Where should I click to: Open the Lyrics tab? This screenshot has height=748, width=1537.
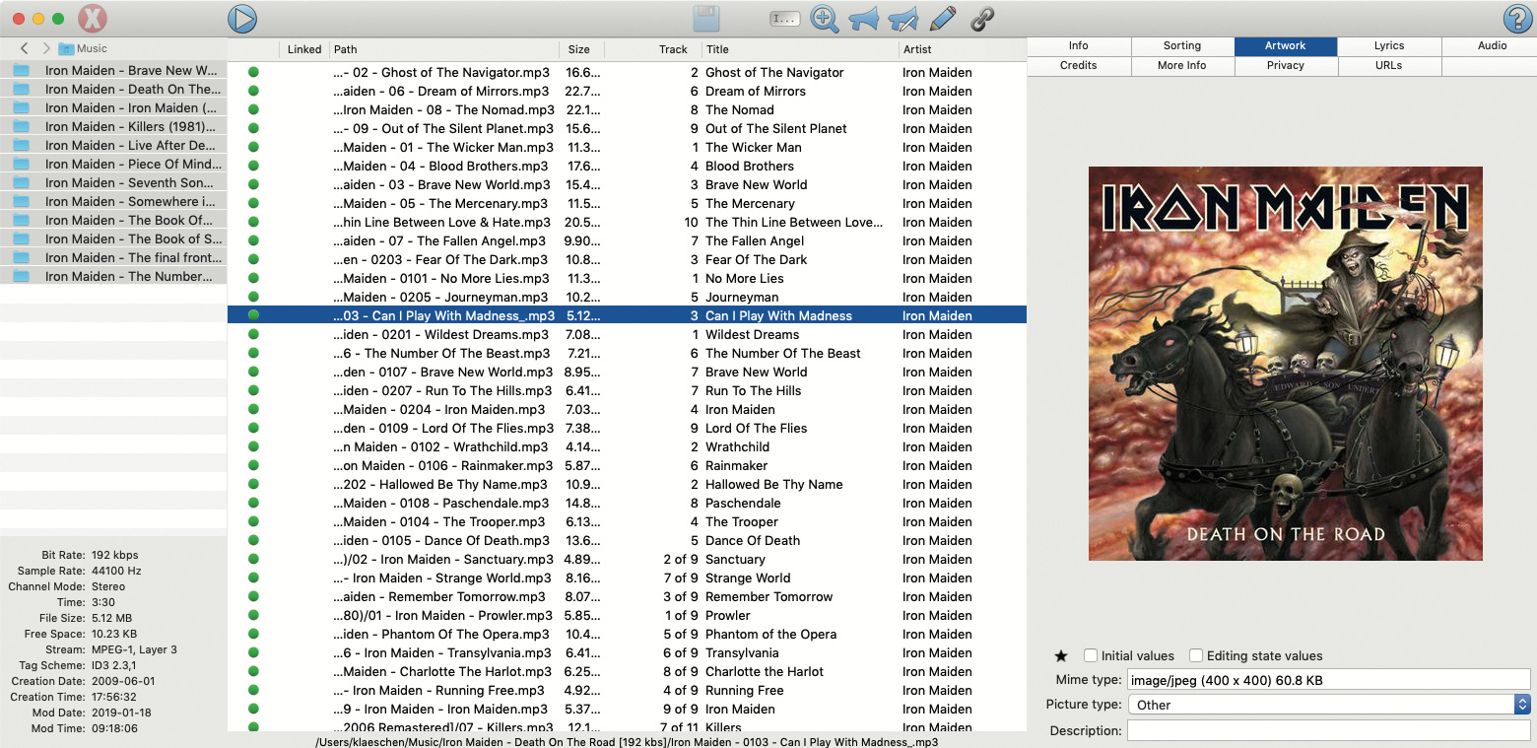(1389, 46)
